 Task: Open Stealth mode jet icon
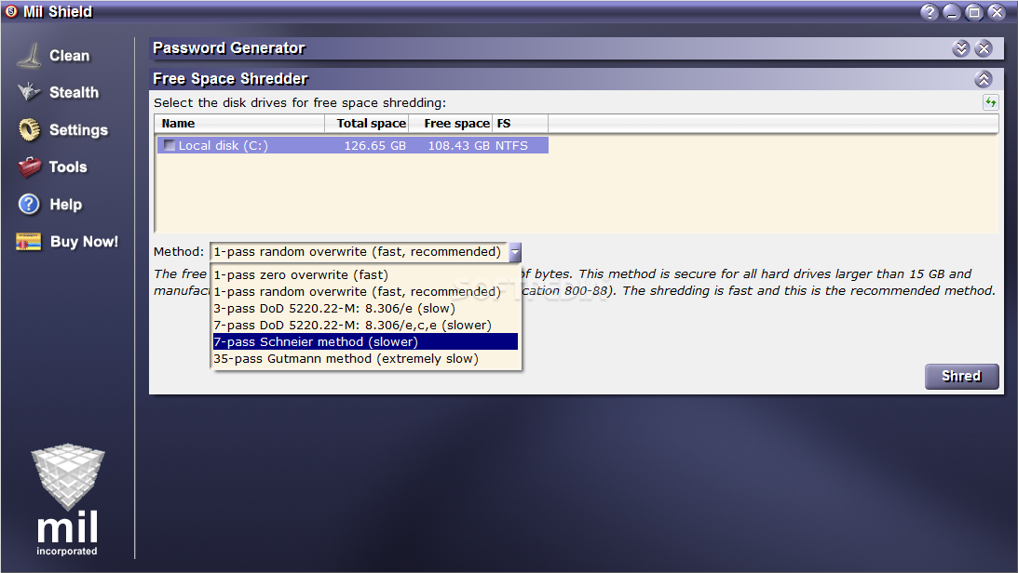click(29, 92)
